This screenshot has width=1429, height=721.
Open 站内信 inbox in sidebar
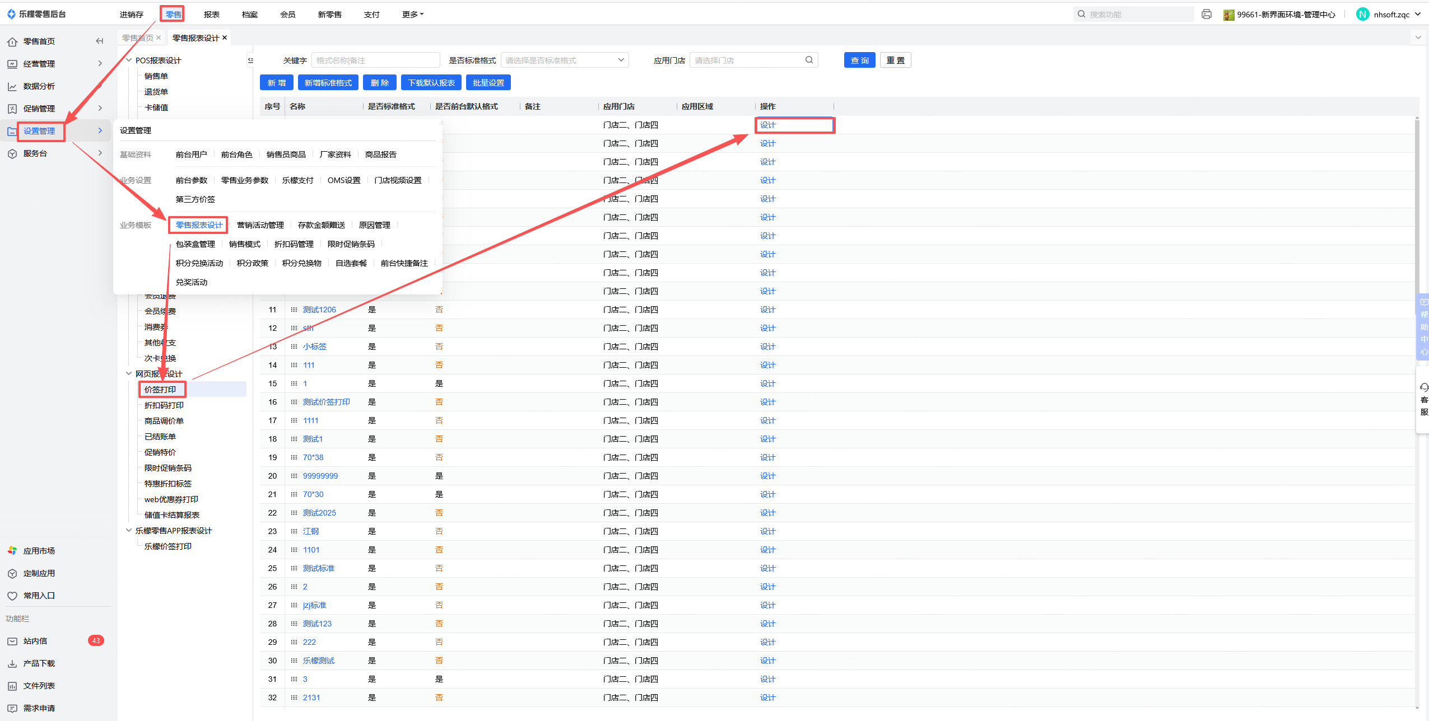(35, 641)
